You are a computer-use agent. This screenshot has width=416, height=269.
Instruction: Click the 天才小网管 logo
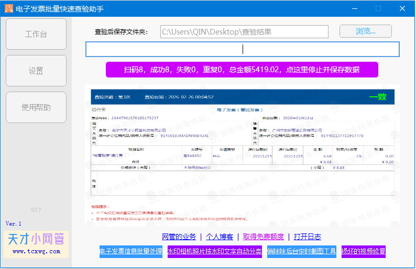coord(36,239)
